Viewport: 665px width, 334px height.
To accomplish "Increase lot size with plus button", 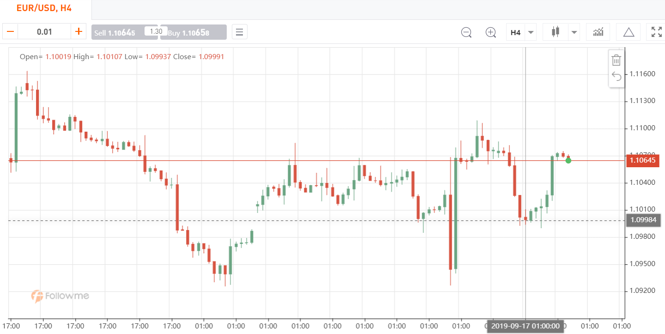I will coord(79,32).
